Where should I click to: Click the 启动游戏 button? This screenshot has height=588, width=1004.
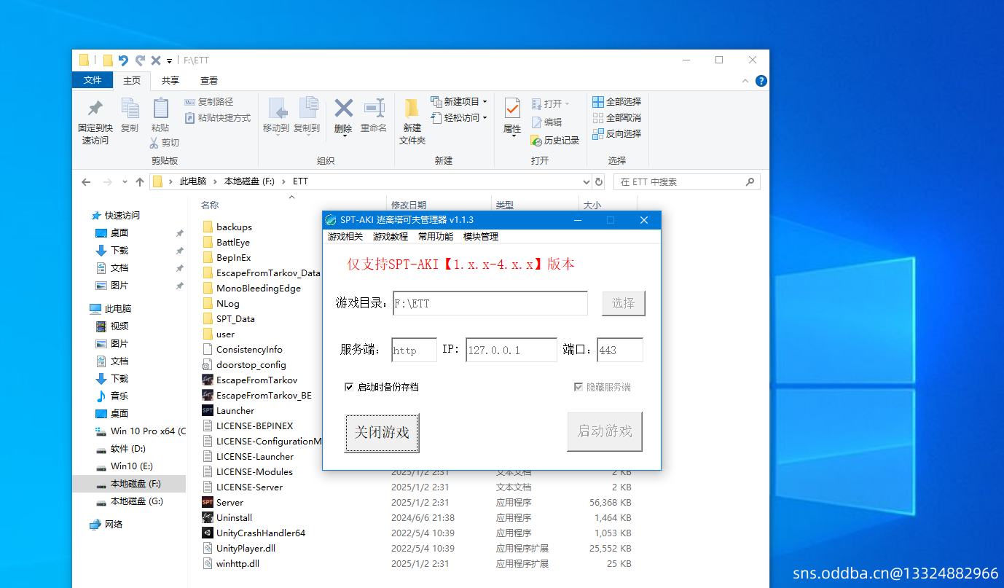tap(605, 431)
